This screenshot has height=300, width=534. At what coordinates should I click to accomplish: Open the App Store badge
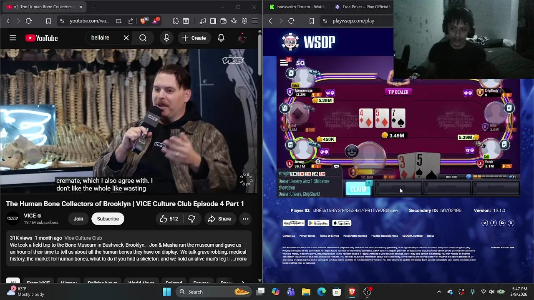coord(342,223)
